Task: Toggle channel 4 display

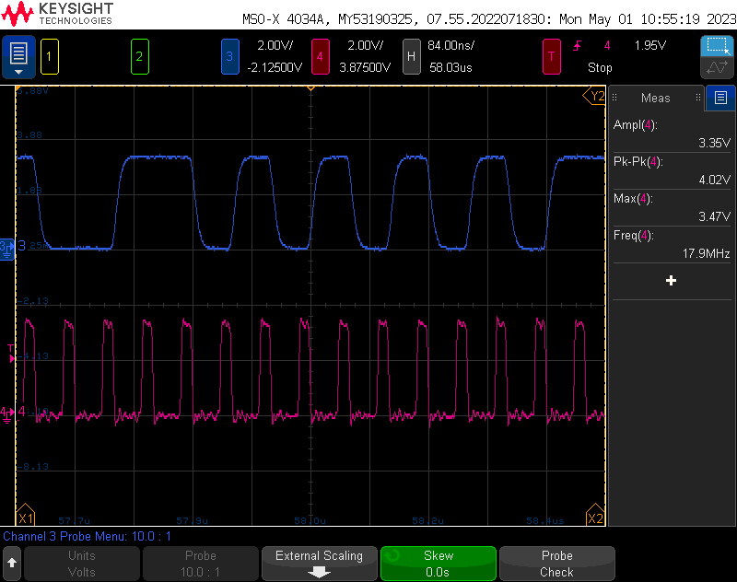Action: coord(320,56)
